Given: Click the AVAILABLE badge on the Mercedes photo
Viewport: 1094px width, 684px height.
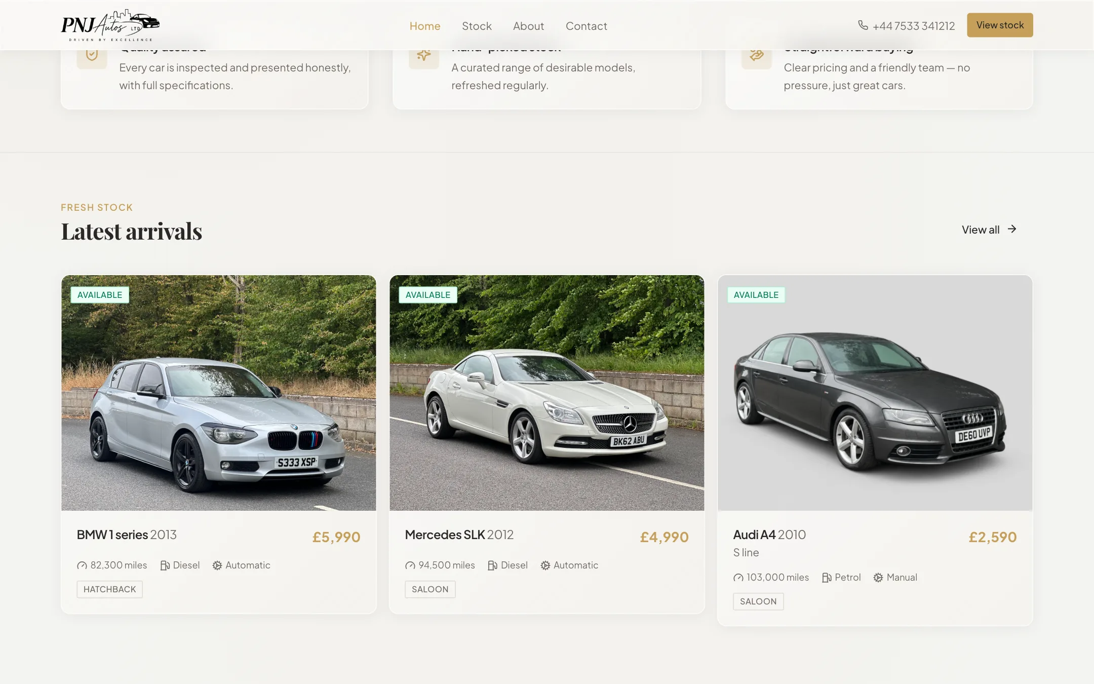Looking at the screenshot, I should tap(428, 295).
